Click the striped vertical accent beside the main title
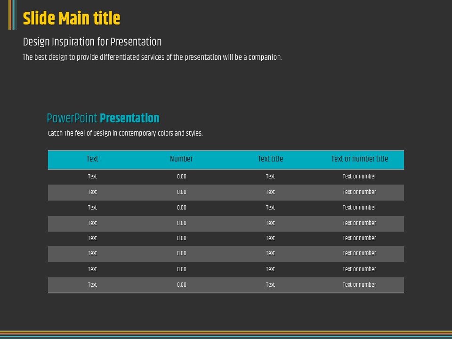452x339 pixels. 12,15
